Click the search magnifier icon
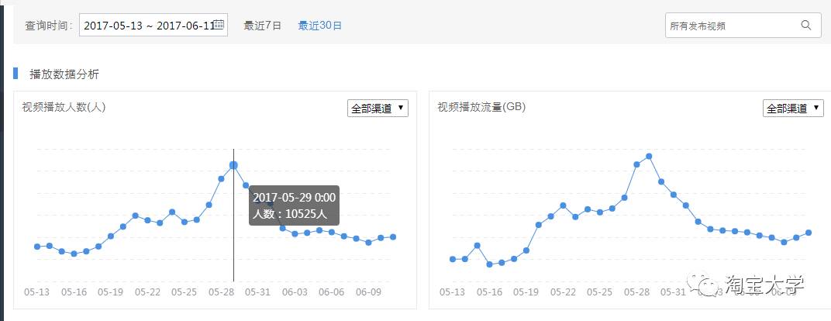 pyautogui.click(x=805, y=25)
